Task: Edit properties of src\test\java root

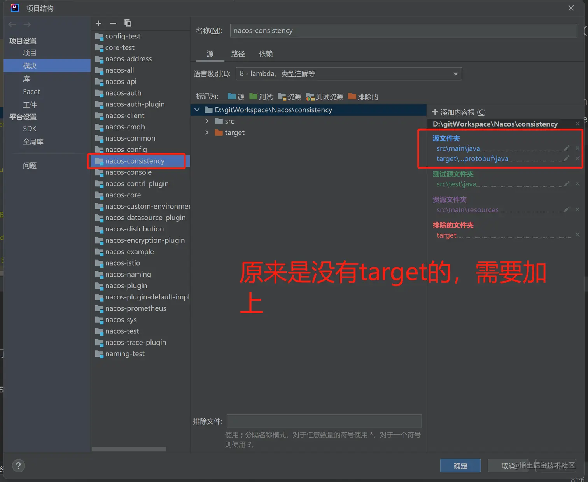Action: [x=567, y=184]
